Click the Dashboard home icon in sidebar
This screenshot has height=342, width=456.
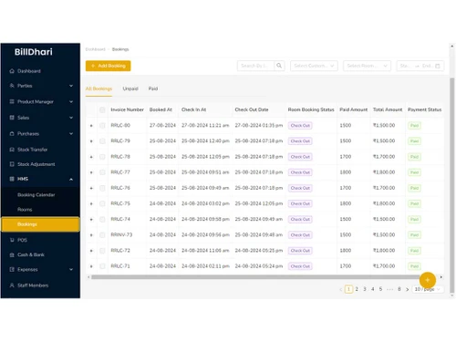[12, 71]
